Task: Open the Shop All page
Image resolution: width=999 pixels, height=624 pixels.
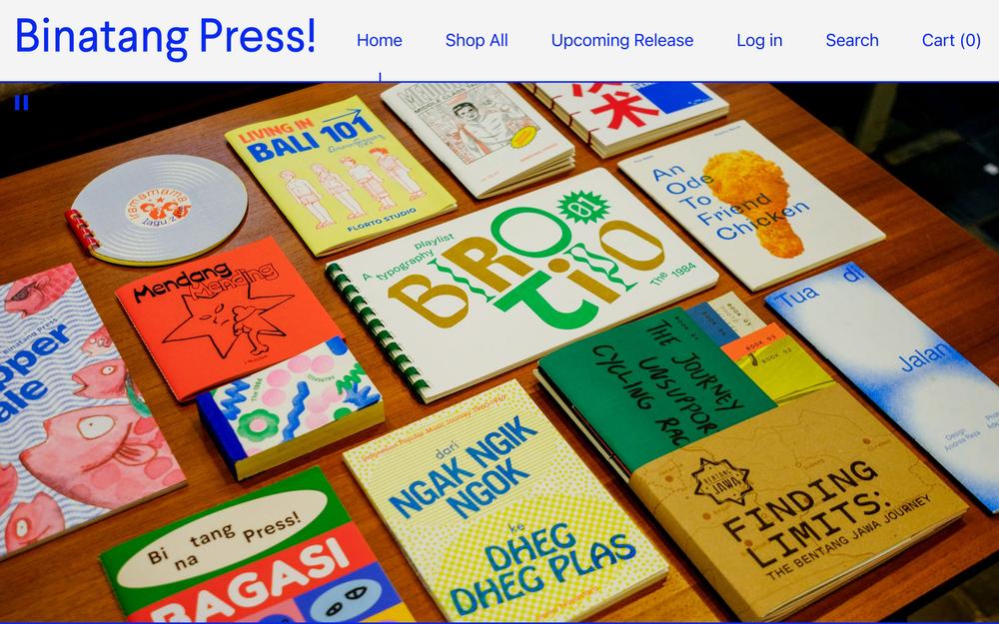Action: pos(477,40)
